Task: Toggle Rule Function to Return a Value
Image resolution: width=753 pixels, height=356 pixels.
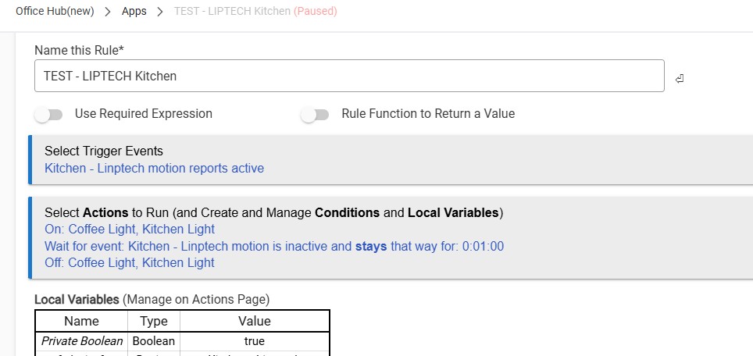Action: (315, 115)
